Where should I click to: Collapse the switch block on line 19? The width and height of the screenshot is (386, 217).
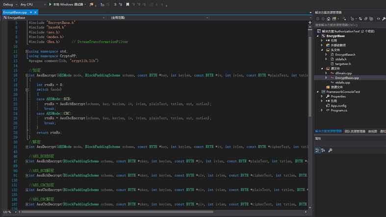[x=27, y=90]
